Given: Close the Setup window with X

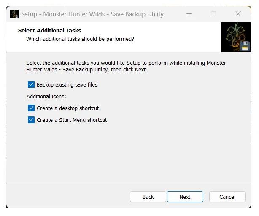Looking at the screenshot, I should [x=238, y=14].
